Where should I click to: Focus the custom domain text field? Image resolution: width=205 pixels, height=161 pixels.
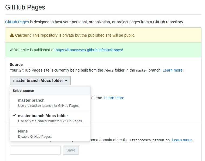click(35, 150)
